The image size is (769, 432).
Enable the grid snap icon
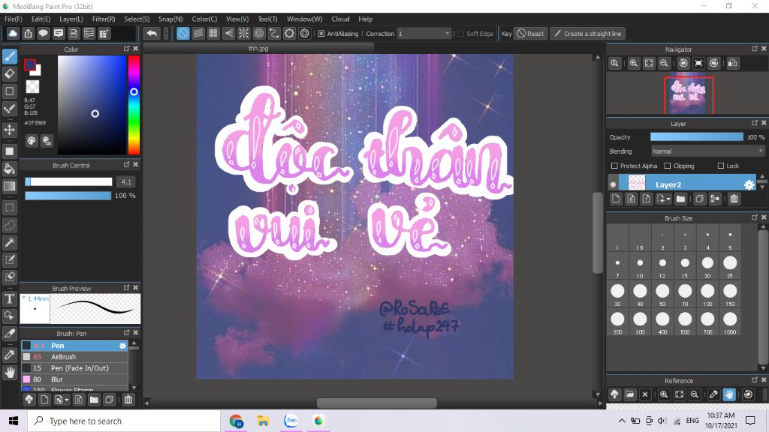tap(213, 33)
